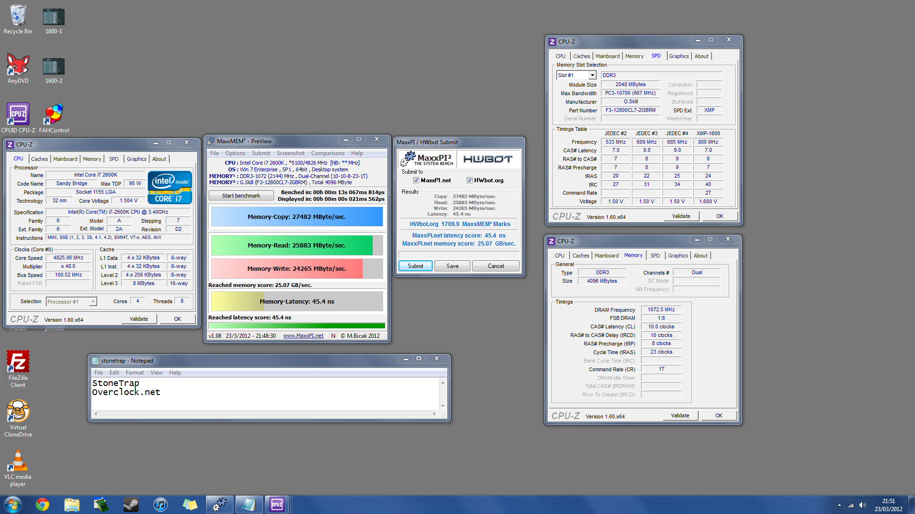The image size is (915, 514).
Task: Switch to Graphics tab in SPD CPU-Z window
Action: [679, 56]
